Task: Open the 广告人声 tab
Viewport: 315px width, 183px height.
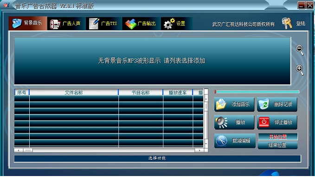Action: click(66, 24)
